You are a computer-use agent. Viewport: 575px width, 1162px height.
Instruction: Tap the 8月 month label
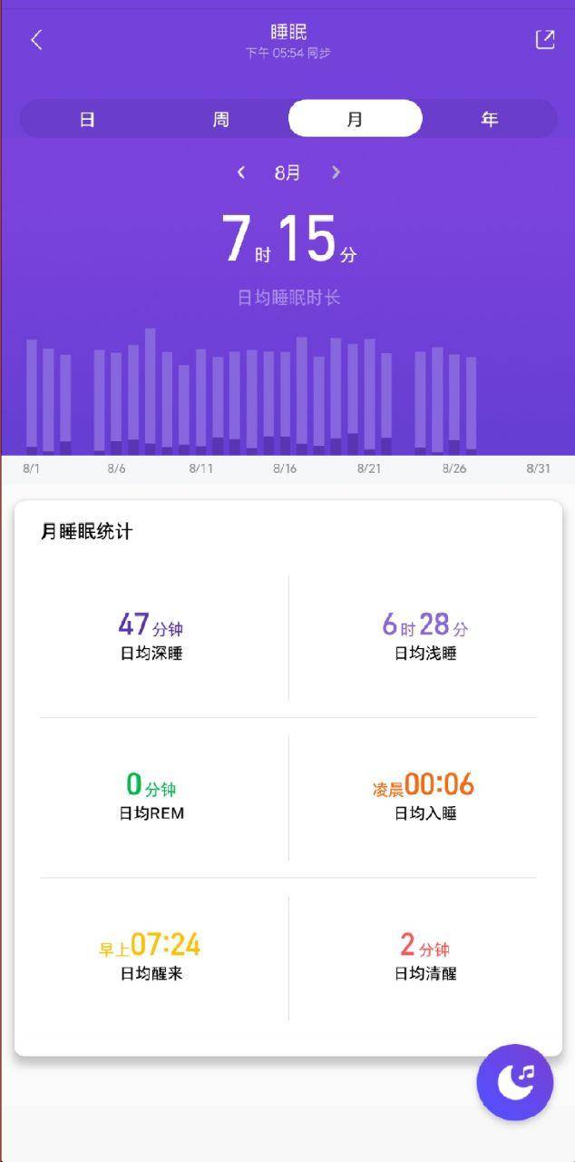[x=287, y=172]
